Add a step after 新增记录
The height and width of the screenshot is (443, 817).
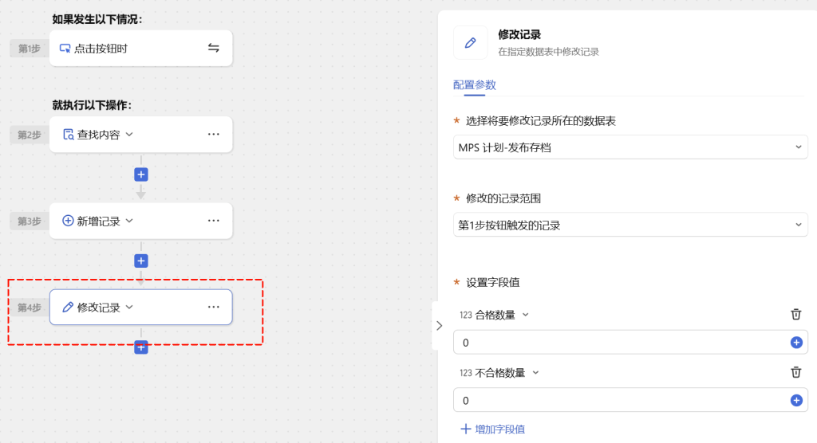141,261
